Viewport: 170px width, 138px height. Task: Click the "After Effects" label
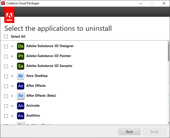tap(36, 86)
